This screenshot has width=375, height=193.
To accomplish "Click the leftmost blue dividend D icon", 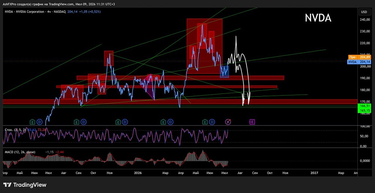I will [39, 122].
